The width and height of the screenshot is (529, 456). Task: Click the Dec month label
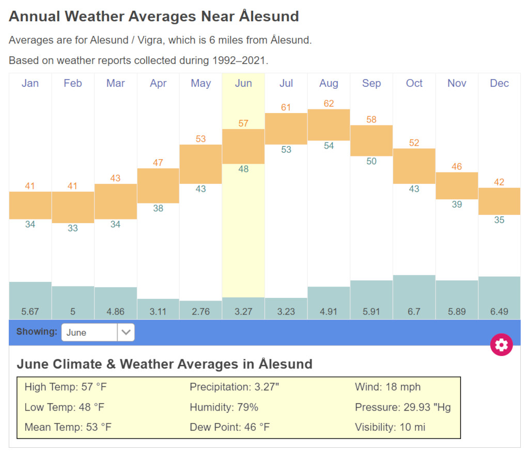[499, 83]
